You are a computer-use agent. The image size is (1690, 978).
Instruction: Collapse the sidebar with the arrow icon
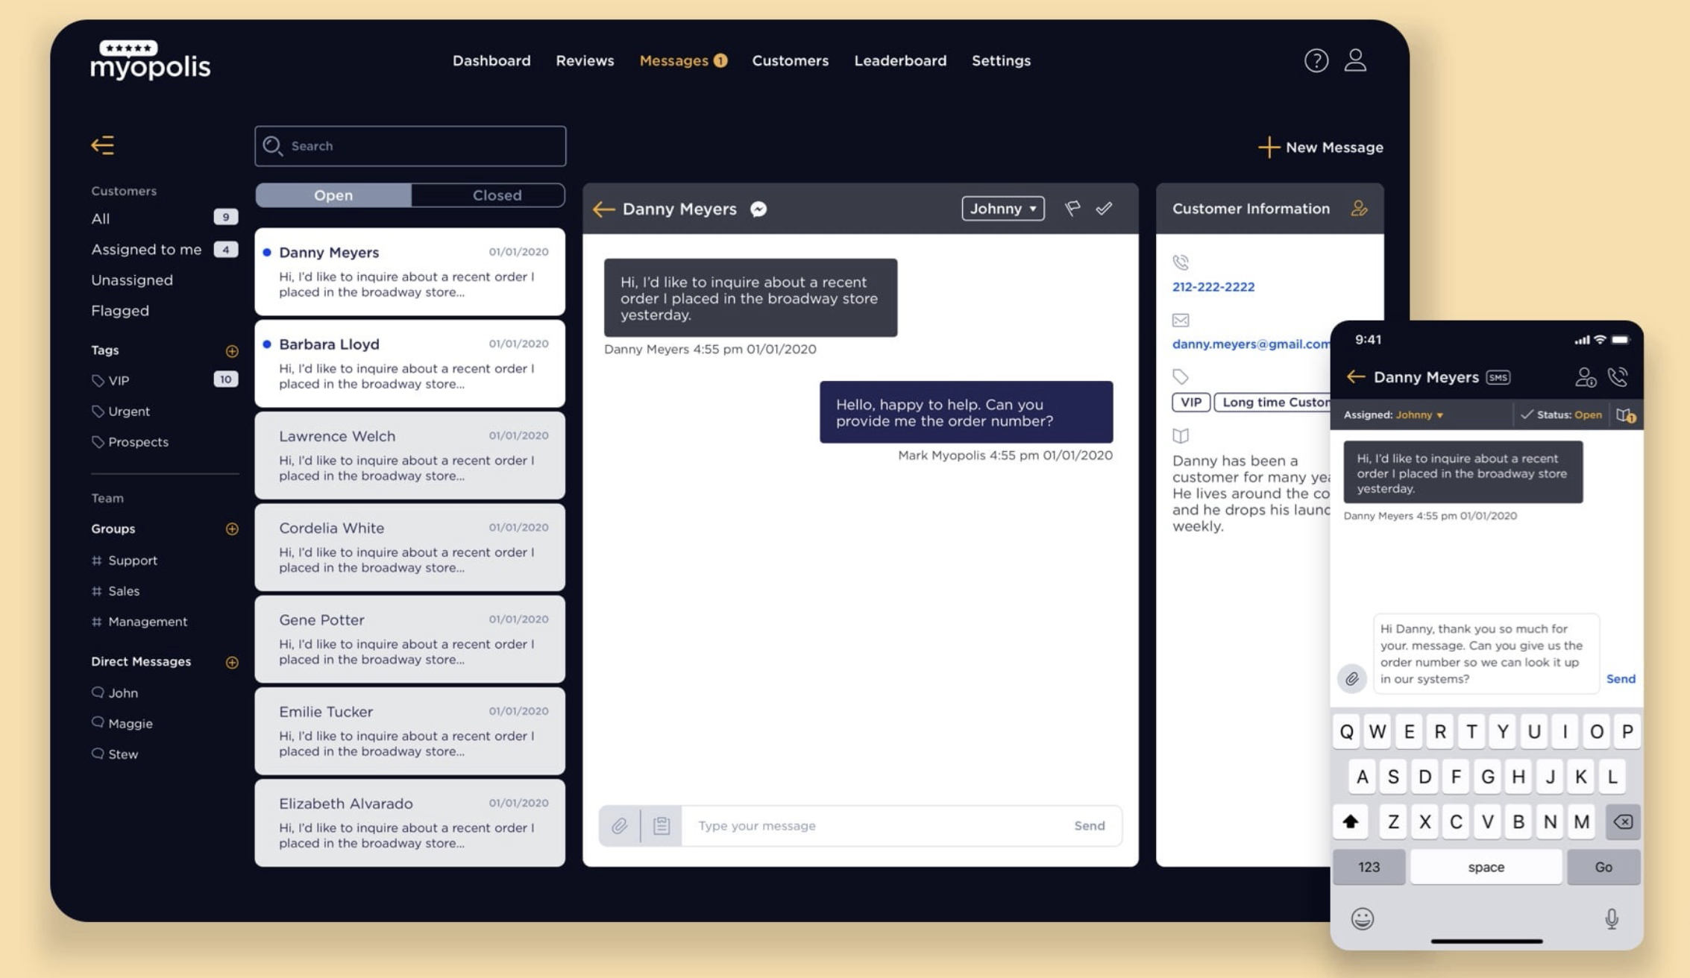pyautogui.click(x=102, y=145)
